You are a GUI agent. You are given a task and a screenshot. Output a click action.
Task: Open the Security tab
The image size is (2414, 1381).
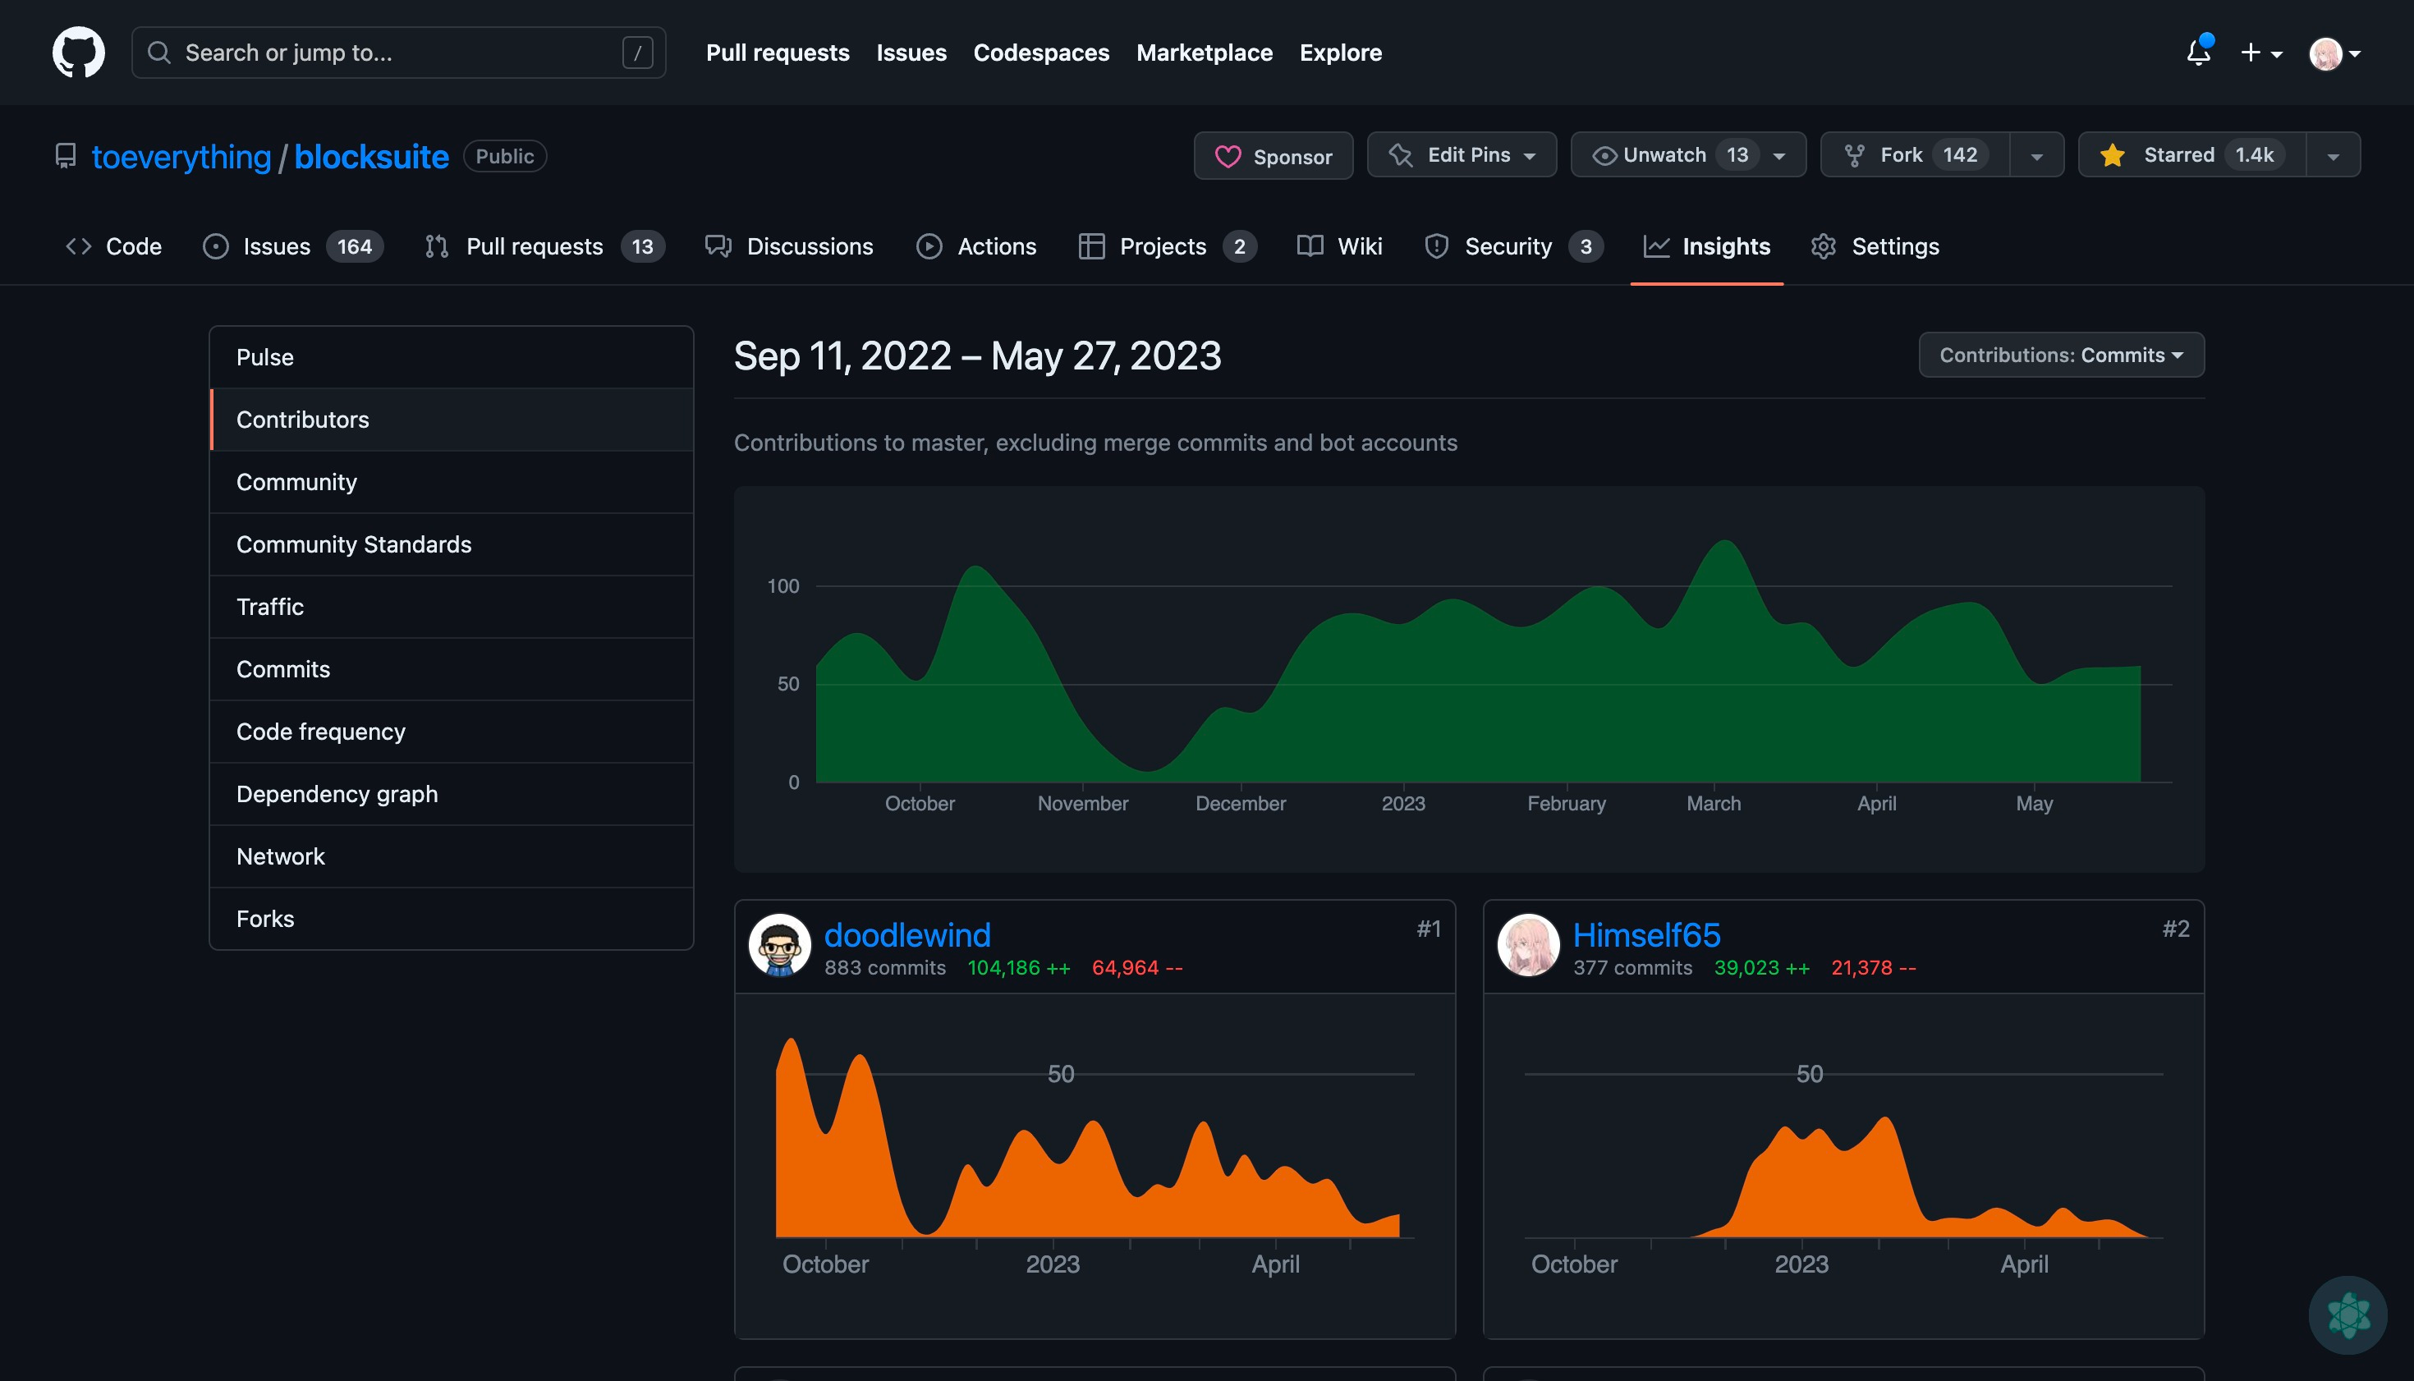pos(1514,246)
